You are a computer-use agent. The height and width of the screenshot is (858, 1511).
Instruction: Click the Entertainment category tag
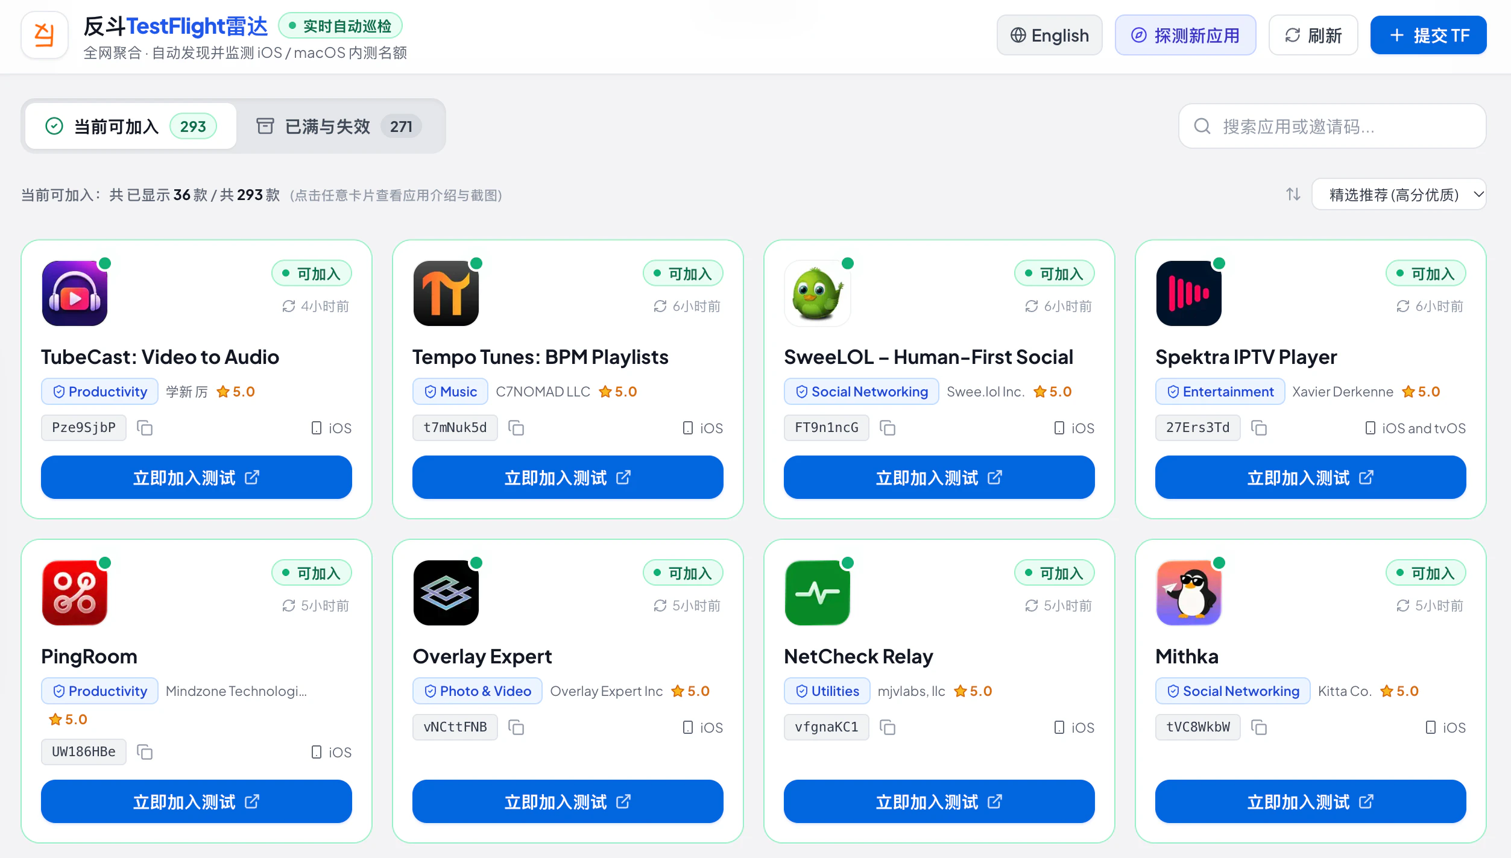point(1220,392)
